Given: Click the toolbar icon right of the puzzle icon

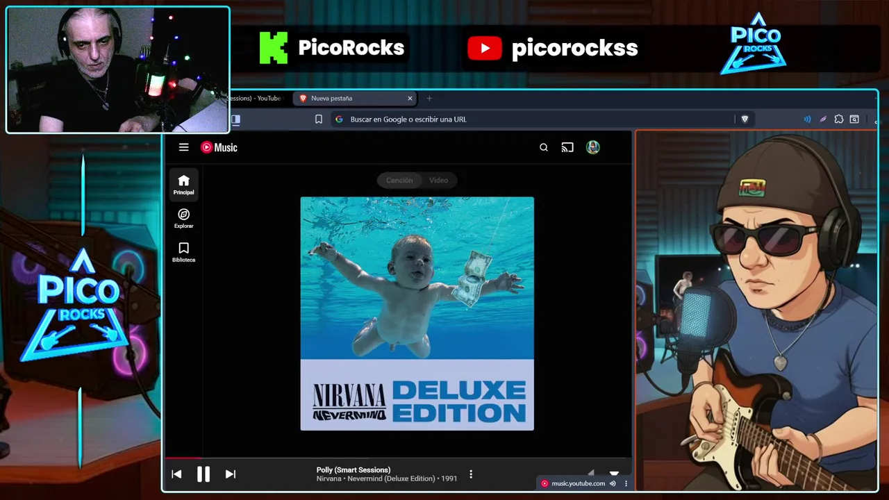Looking at the screenshot, I should 854,119.
